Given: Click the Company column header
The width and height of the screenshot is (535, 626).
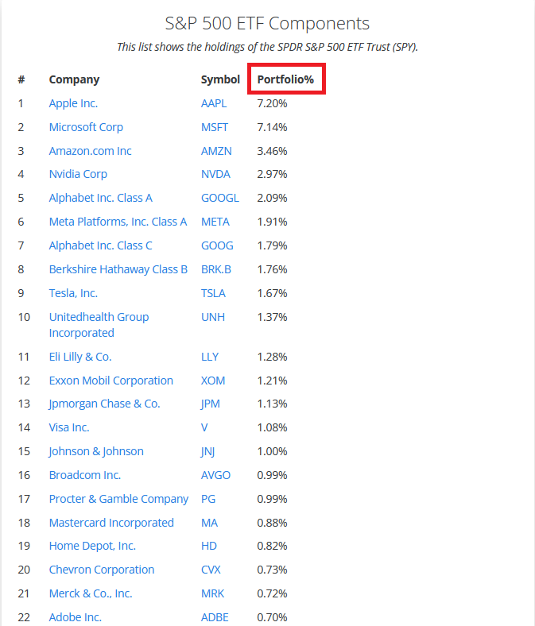Looking at the screenshot, I should click(74, 80).
